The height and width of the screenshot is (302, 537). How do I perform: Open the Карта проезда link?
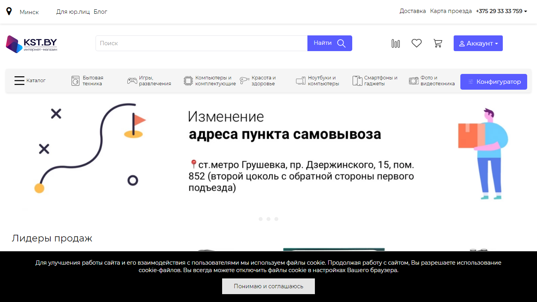click(451, 11)
